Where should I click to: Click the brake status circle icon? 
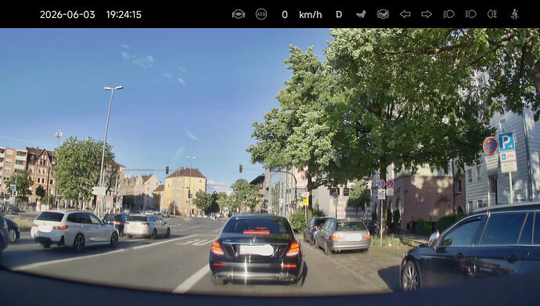tap(383, 14)
